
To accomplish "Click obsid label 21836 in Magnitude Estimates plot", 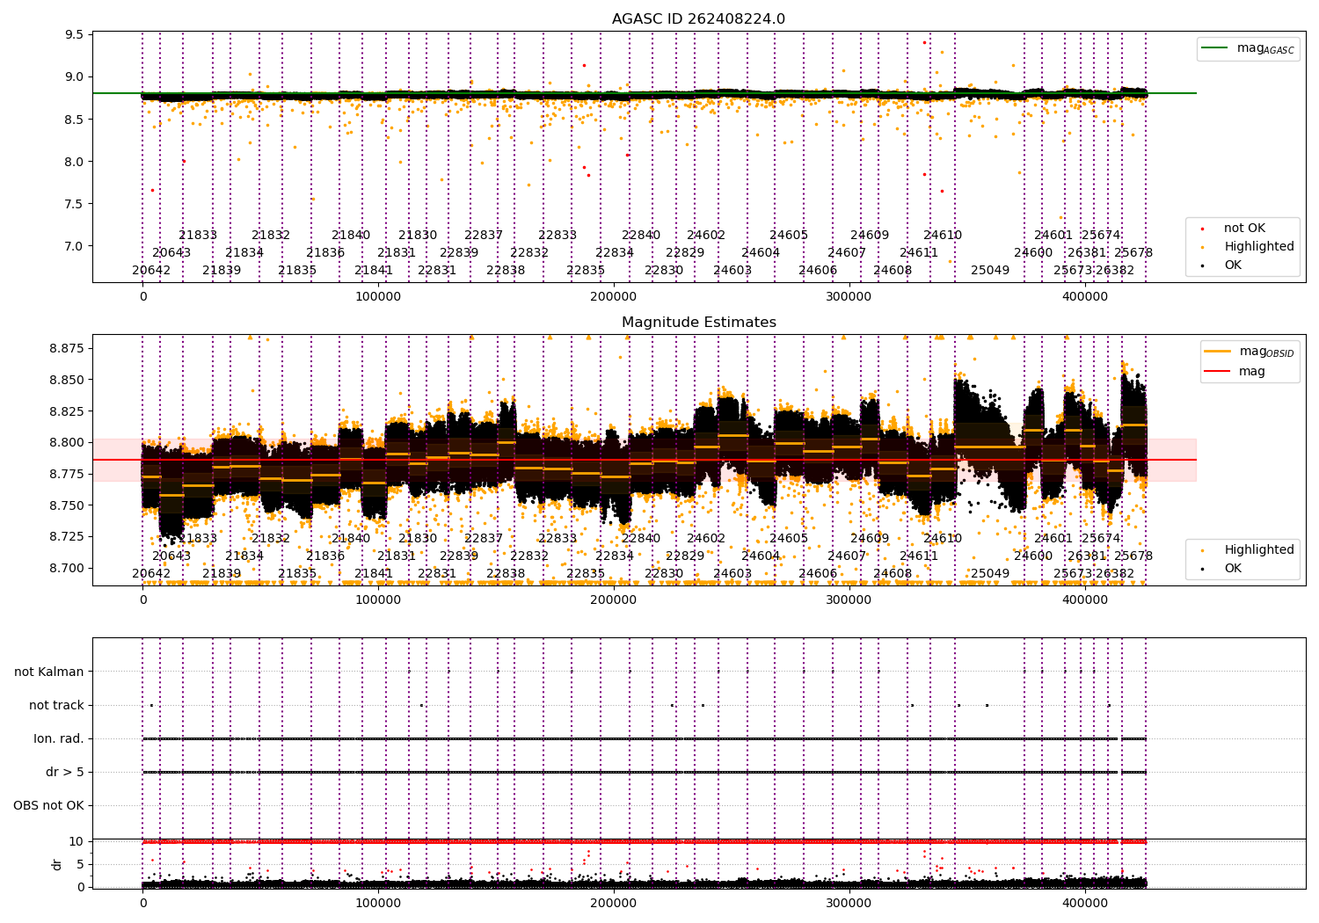I will pos(325,556).
